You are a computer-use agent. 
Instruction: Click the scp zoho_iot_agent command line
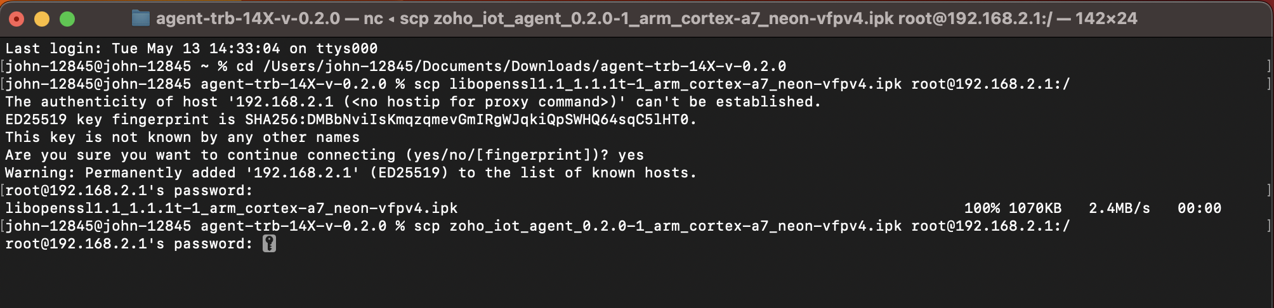(x=742, y=226)
